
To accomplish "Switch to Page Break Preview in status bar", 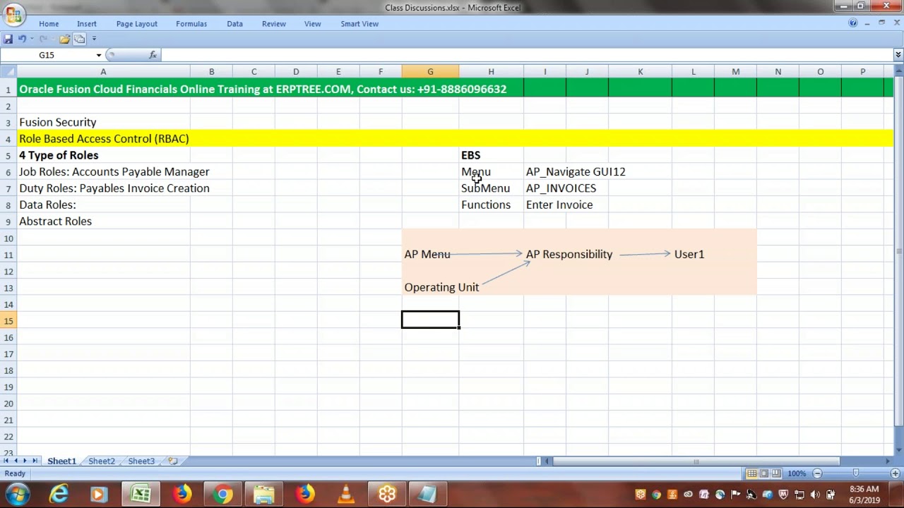I will [x=776, y=473].
